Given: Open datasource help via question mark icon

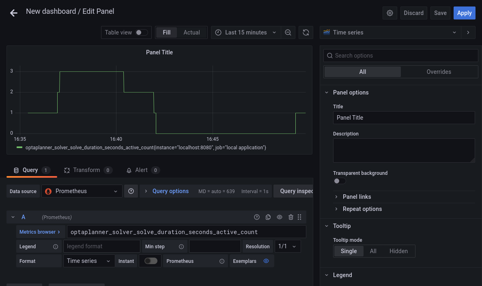Looking at the screenshot, I should click(131, 191).
